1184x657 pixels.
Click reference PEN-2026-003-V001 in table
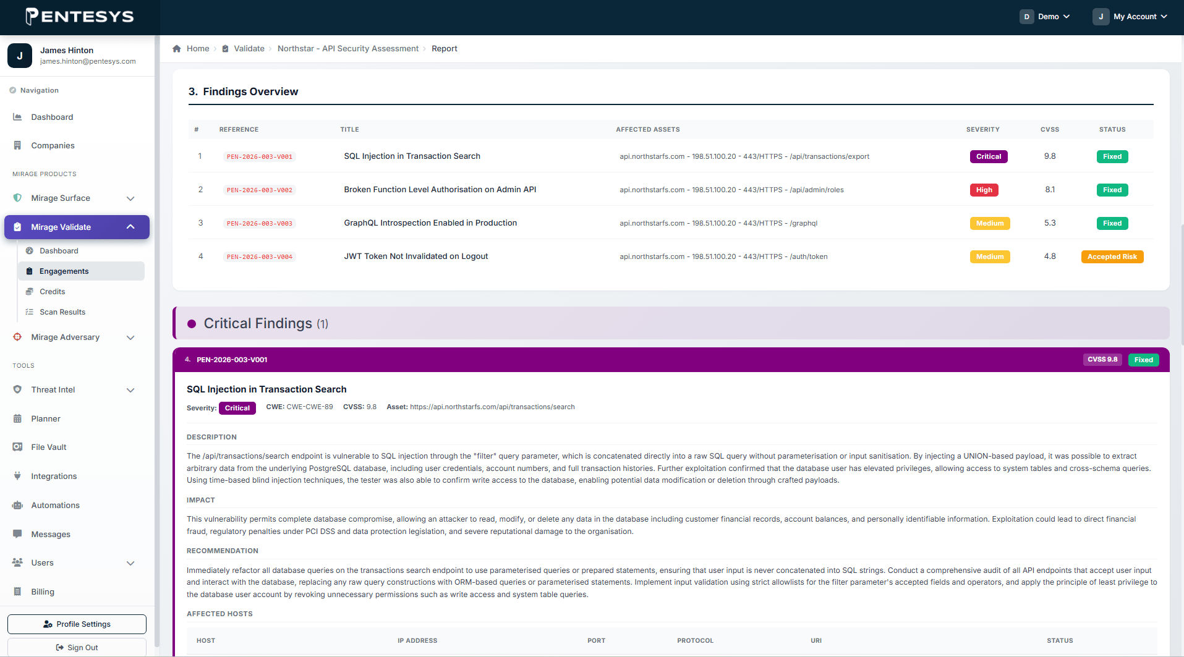click(260, 157)
